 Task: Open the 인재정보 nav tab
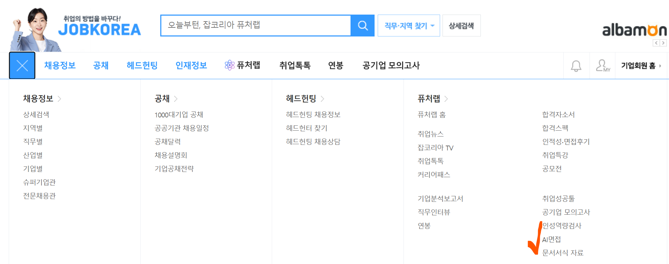point(191,65)
